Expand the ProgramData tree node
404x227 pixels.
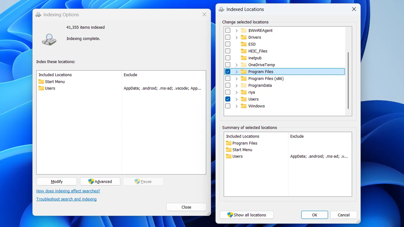(x=237, y=85)
